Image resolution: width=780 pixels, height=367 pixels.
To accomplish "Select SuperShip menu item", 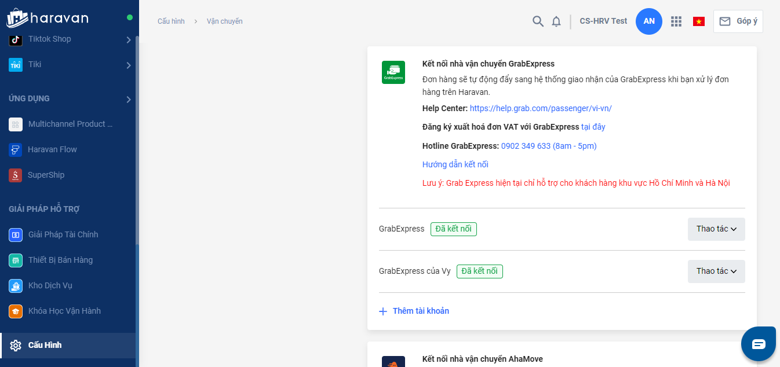I will click(x=68, y=175).
